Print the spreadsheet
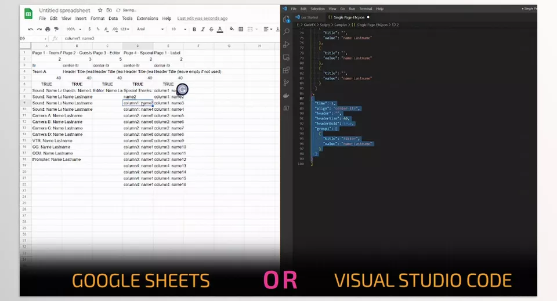The image size is (557, 301). tap(48, 29)
